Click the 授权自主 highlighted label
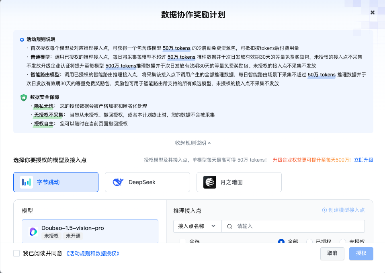This screenshot has height=273, width=385. pyautogui.click(x=44, y=124)
